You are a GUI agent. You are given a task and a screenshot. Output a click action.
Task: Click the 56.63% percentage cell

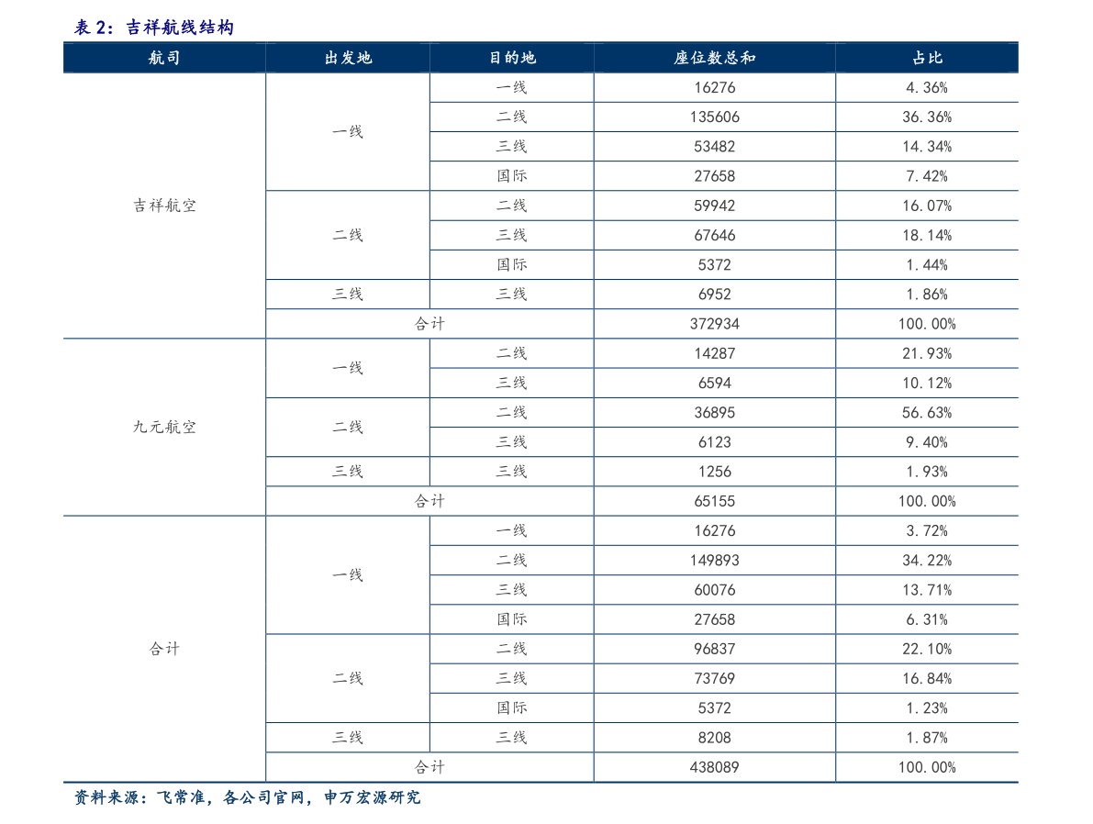coord(927,413)
